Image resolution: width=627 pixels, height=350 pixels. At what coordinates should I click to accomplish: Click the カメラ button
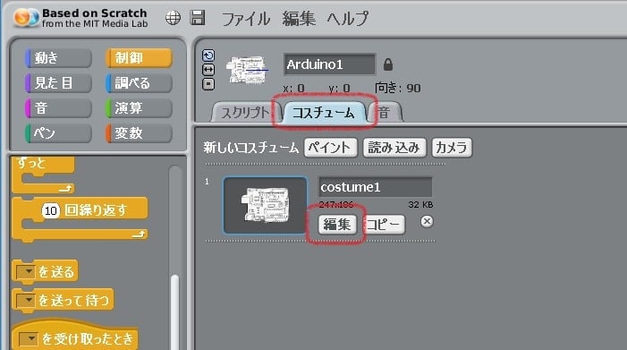(x=452, y=148)
